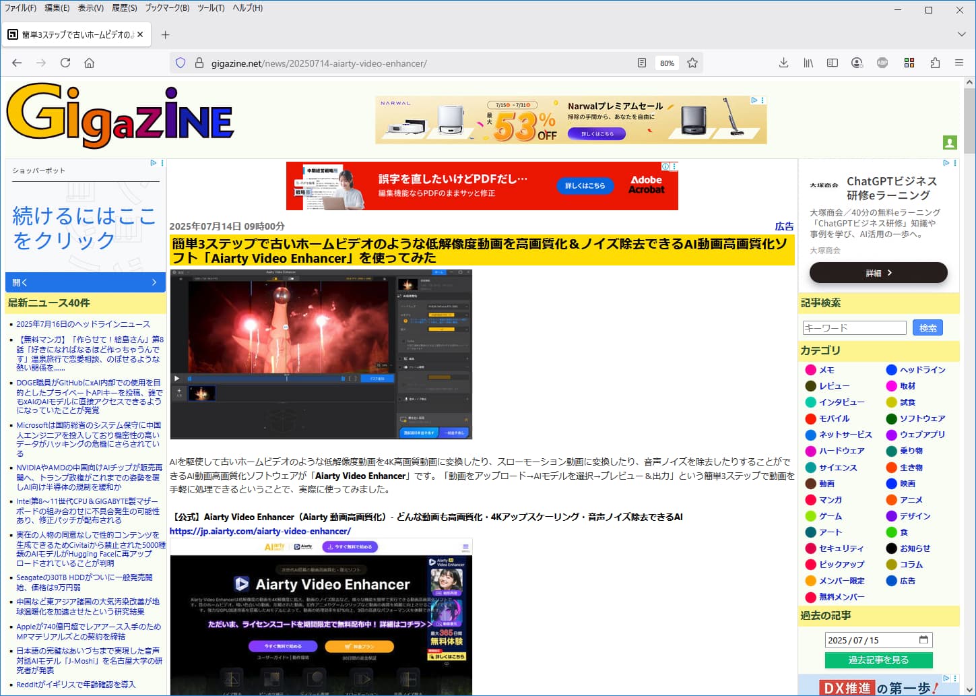Screen dimensions: 976x696
Task: Click the Adobe Acrobat banner ad
Action: (x=482, y=185)
